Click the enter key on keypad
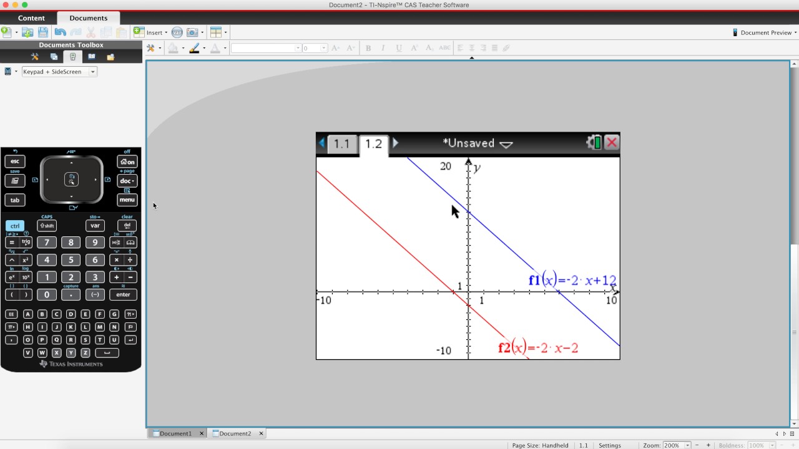Viewport: 799px width, 449px height. (x=123, y=294)
